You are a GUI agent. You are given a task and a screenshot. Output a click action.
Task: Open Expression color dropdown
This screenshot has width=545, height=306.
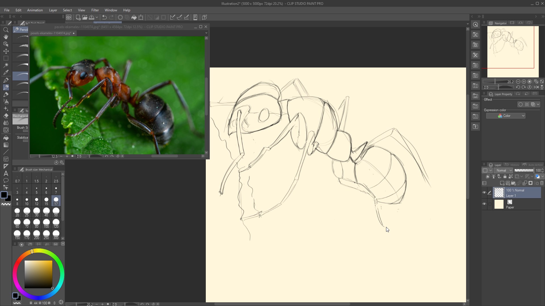(x=506, y=116)
